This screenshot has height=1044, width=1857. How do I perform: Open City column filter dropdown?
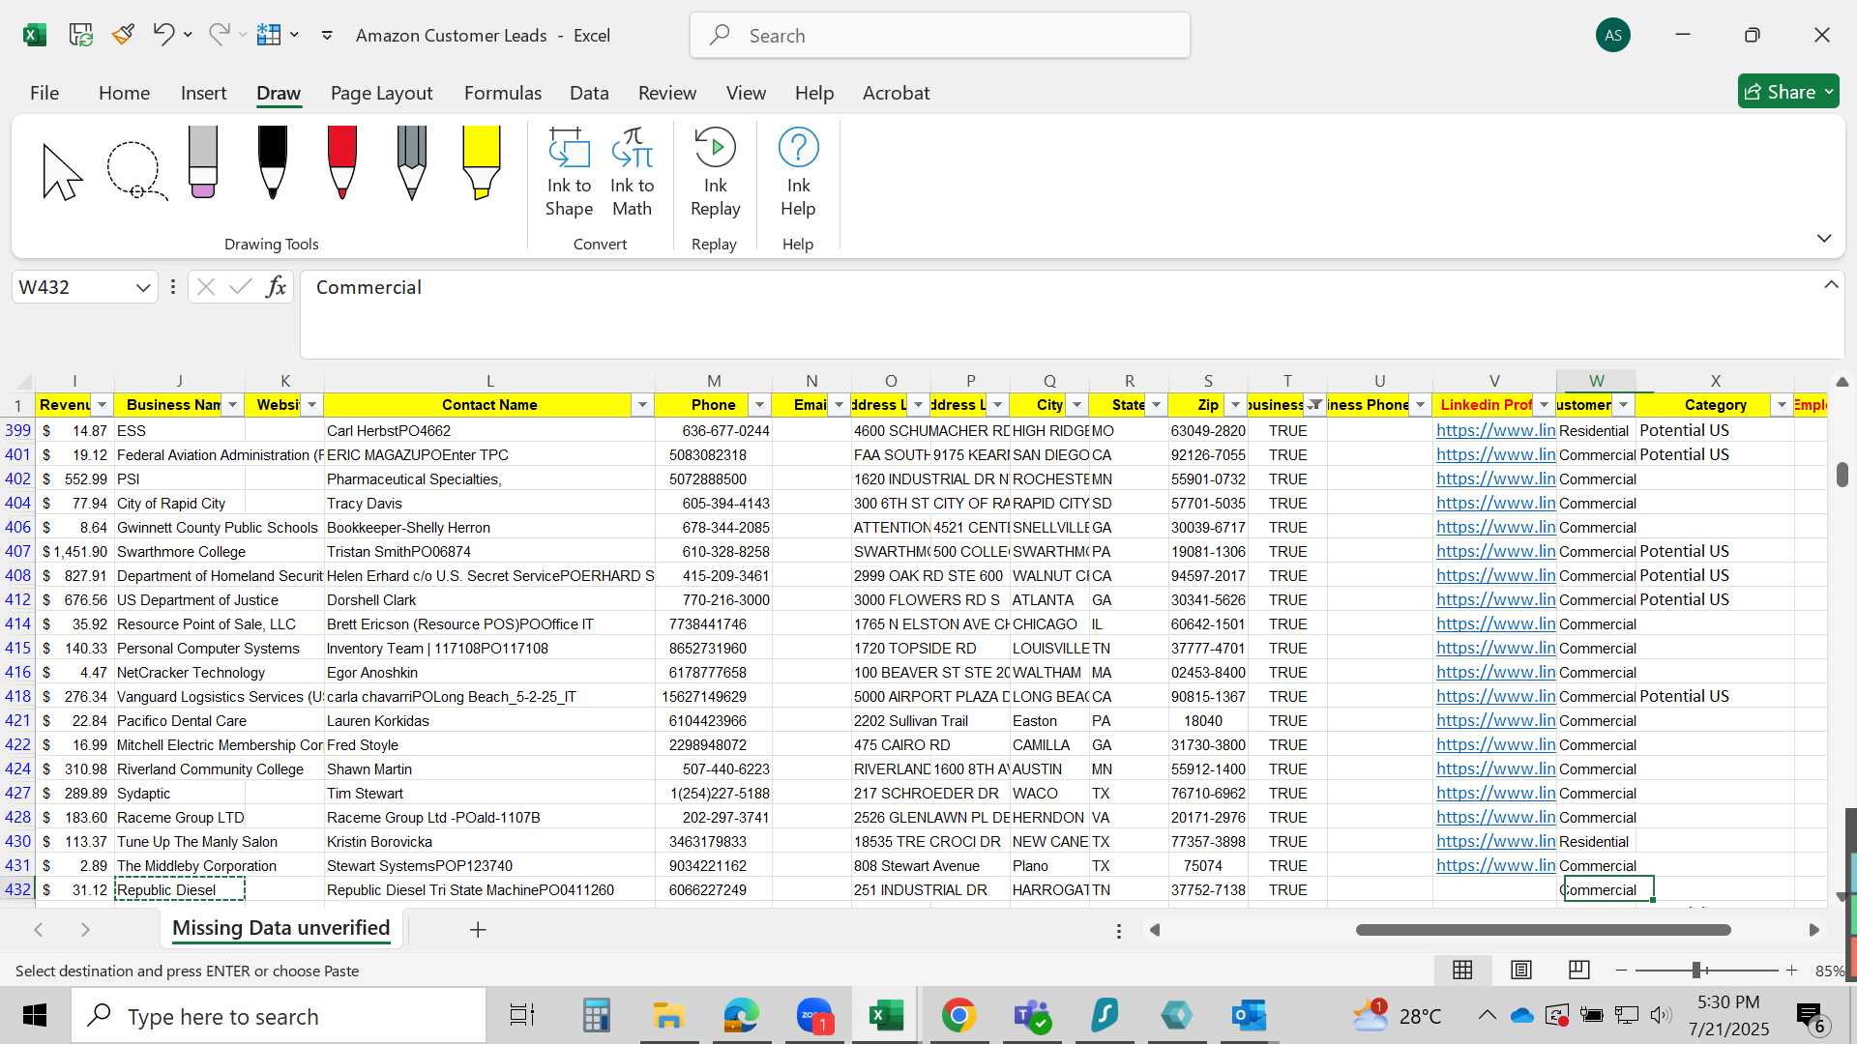click(1076, 405)
